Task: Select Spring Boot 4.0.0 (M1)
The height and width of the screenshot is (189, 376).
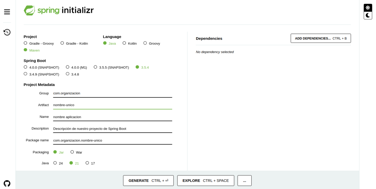Action: tap(76, 67)
